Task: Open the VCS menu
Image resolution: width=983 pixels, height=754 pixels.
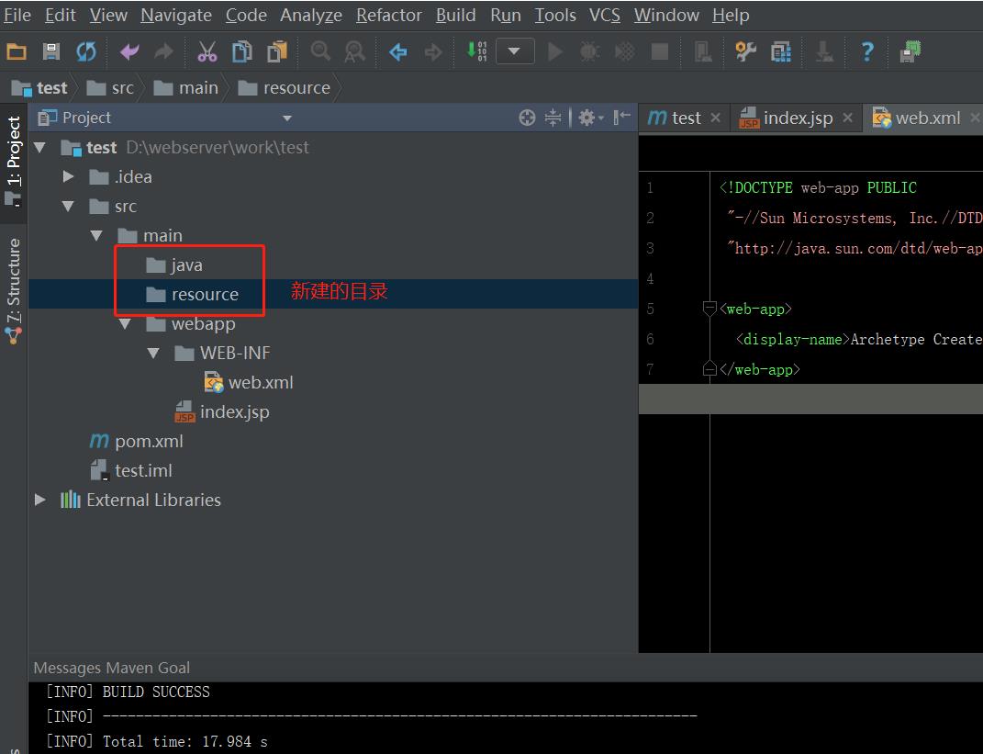Action: (x=604, y=15)
